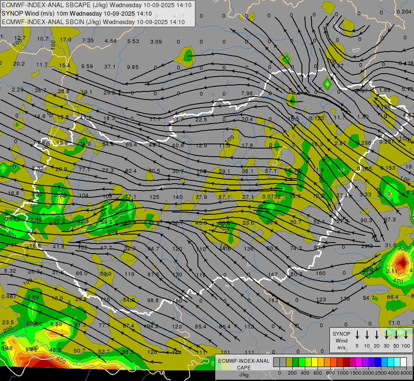This screenshot has height=381, width=414.
Task: Select the lime green-yellow CAPE legend swatch
Action: (308, 362)
